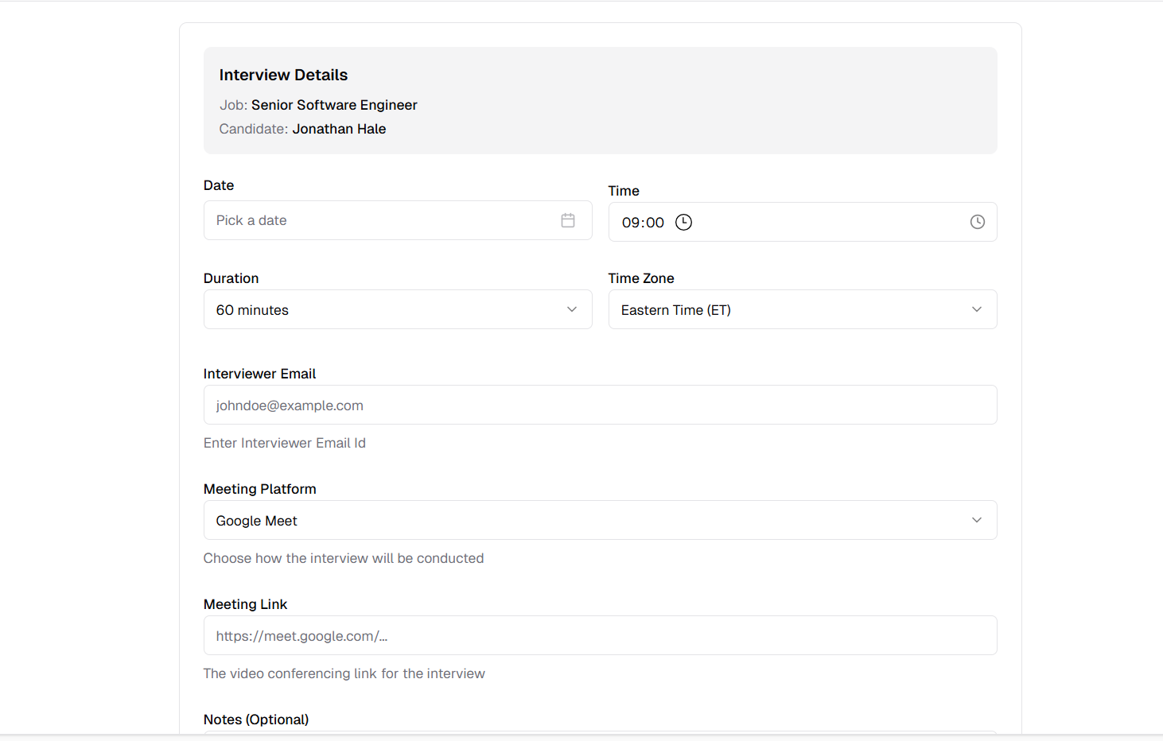Click the 'Interviewer Email' field label
1163x741 pixels.
(x=259, y=374)
